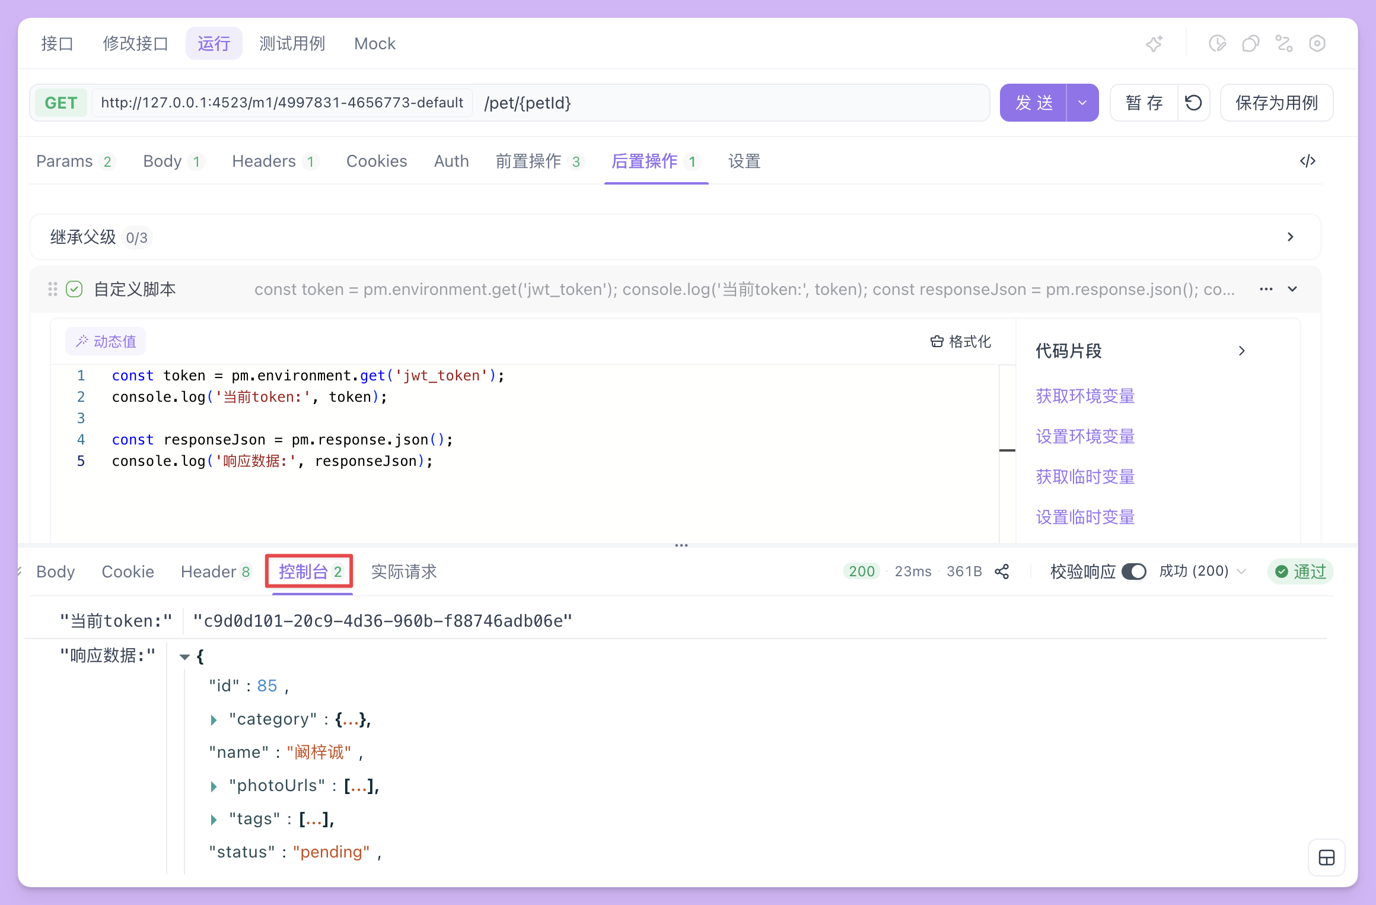Toggle the 校验响应 switch
1376x905 pixels.
click(1134, 571)
